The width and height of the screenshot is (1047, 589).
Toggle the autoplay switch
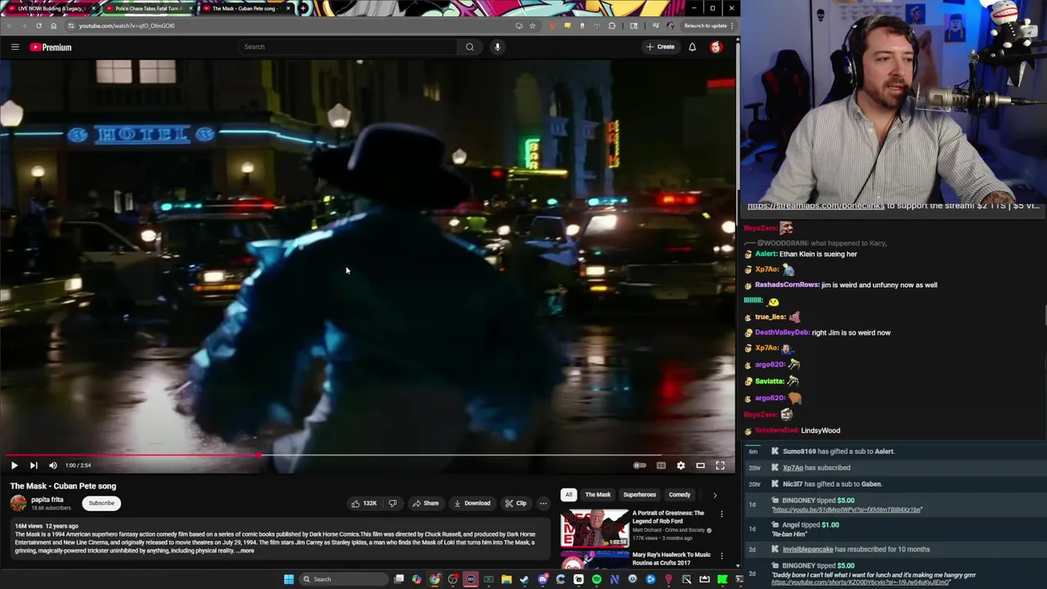pos(640,465)
